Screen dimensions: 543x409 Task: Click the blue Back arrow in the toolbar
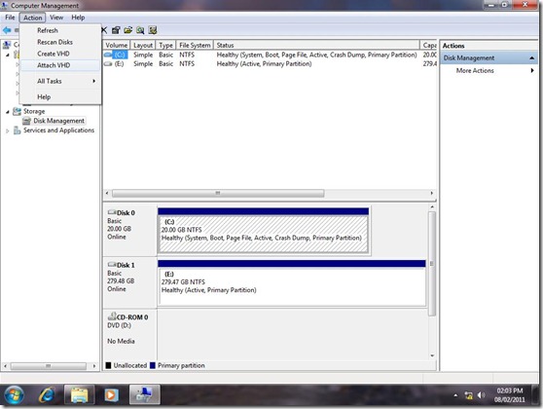pyautogui.click(x=7, y=30)
